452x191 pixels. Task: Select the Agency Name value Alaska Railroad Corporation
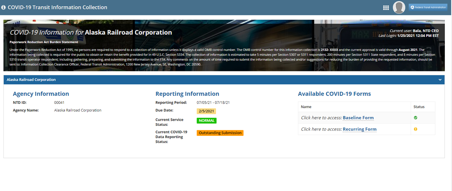tap(78, 111)
